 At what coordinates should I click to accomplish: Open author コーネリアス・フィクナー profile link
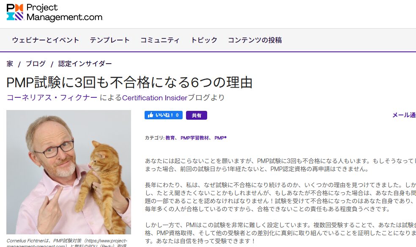(x=52, y=98)
